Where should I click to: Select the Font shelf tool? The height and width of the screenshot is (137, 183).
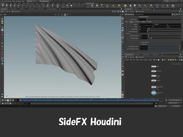pyautogui.click(x=52, y=6)
